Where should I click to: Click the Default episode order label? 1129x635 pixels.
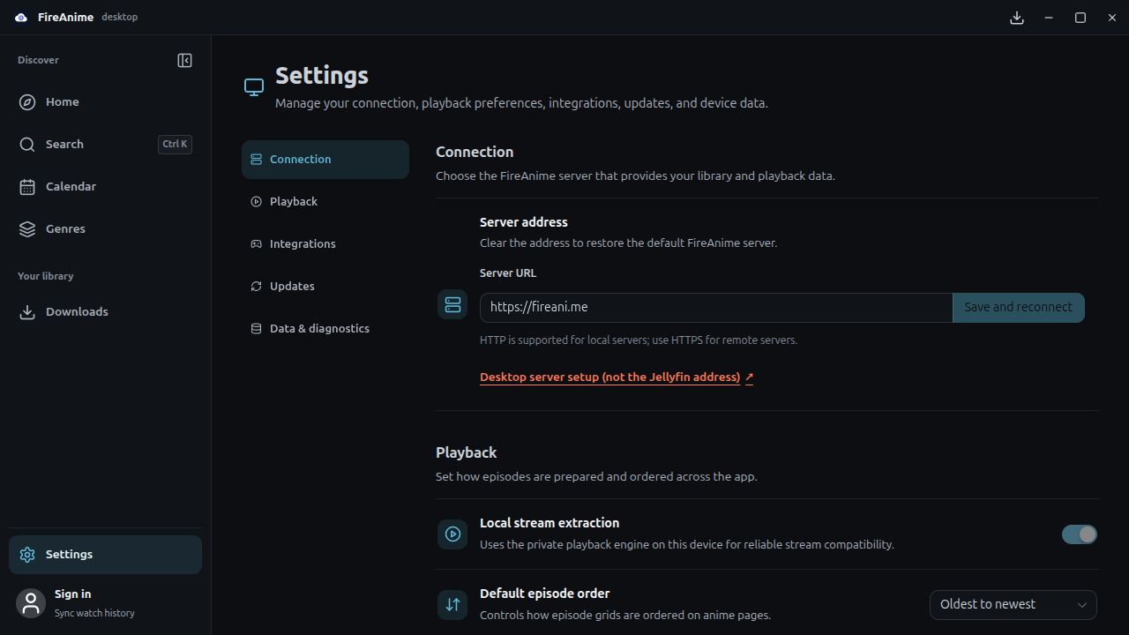[x=545, y=594]
